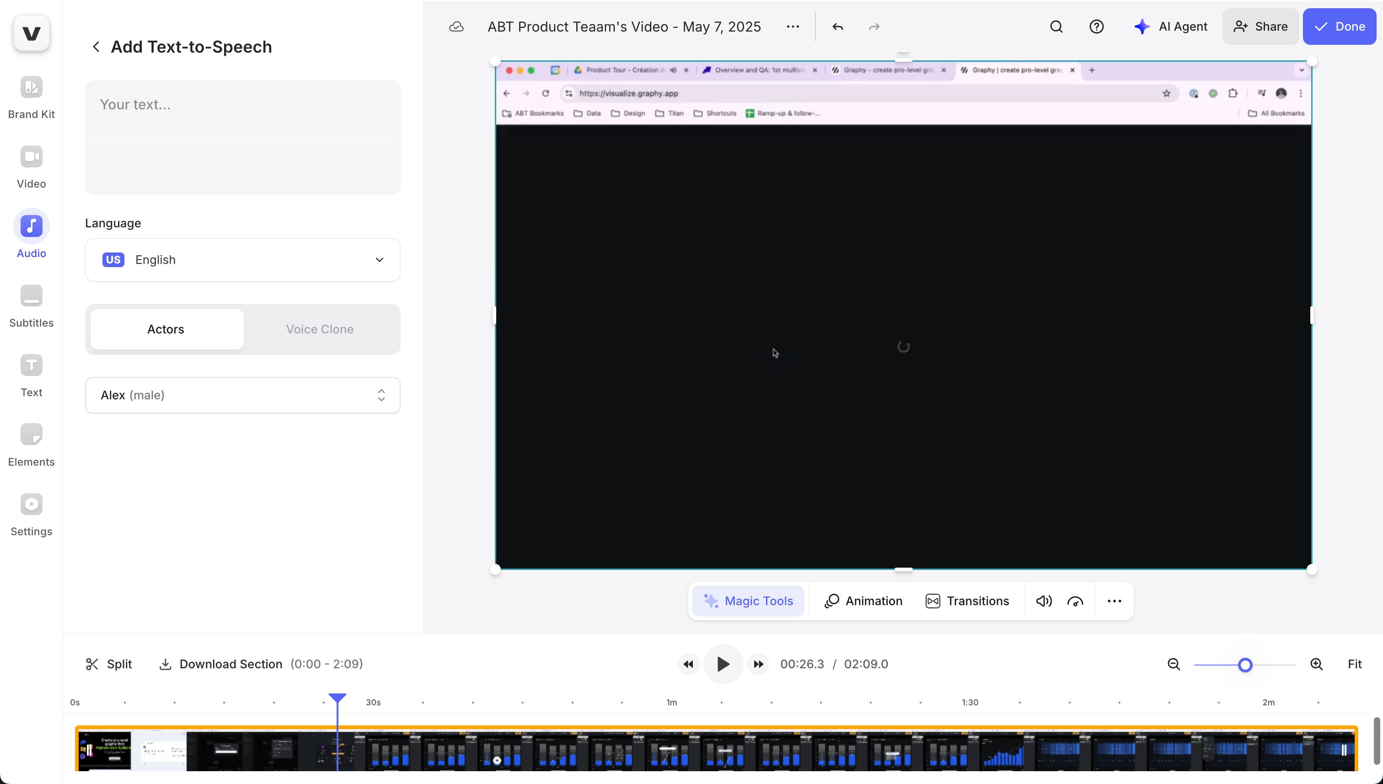Open the Brand Kit panel
This screenshot has width=1383, height=784.
31,98
